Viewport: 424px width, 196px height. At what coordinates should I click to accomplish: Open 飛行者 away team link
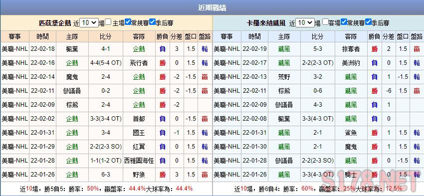[x=139, y=63]
